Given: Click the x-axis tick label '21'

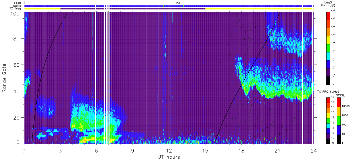Looking at the screenshot, I should (x=278, y=150).
